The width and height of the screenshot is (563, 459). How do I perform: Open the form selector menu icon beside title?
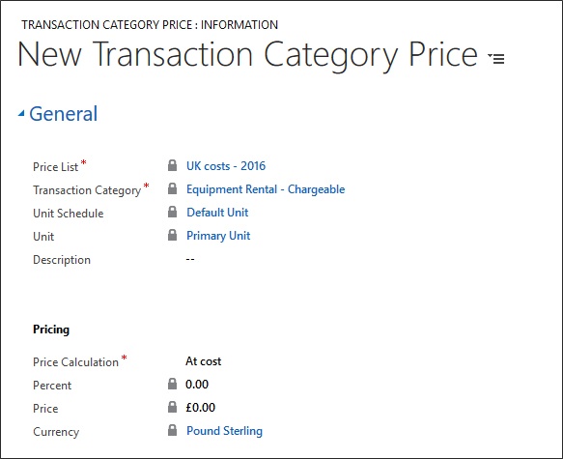coord(496,58)
